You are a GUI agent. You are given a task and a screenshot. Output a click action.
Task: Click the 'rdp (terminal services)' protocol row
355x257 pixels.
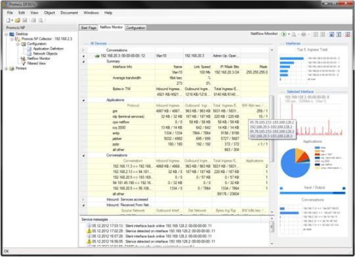(177, 116)
